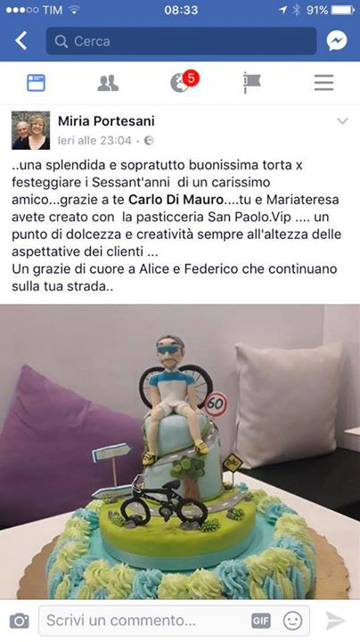The image size is (360, 642).
Task: Open the Friend Requests icon
Action: point(108,83)
